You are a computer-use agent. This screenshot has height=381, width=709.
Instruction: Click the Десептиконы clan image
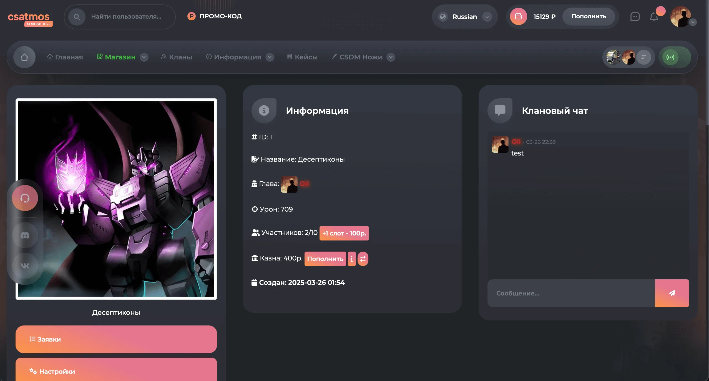click(x=116, y=199)
